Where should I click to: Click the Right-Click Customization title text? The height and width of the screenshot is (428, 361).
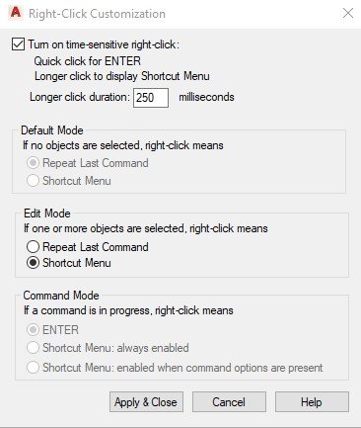[x=97, y=14]
